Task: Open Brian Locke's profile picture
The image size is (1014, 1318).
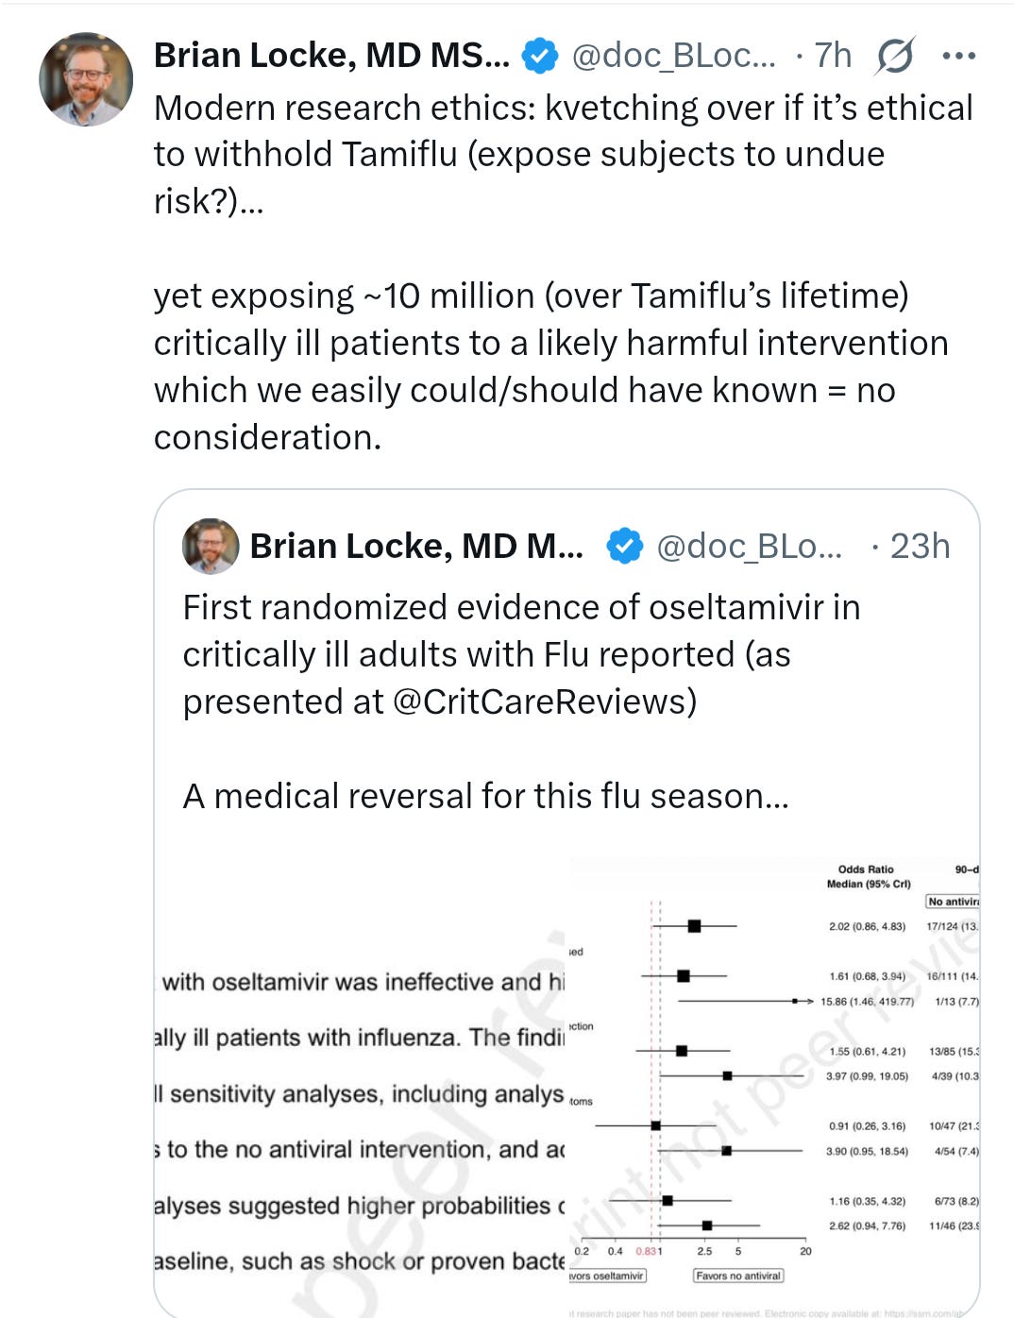Action: coord(86,79)
